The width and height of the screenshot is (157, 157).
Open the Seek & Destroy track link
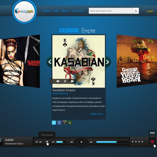point(60,94)
